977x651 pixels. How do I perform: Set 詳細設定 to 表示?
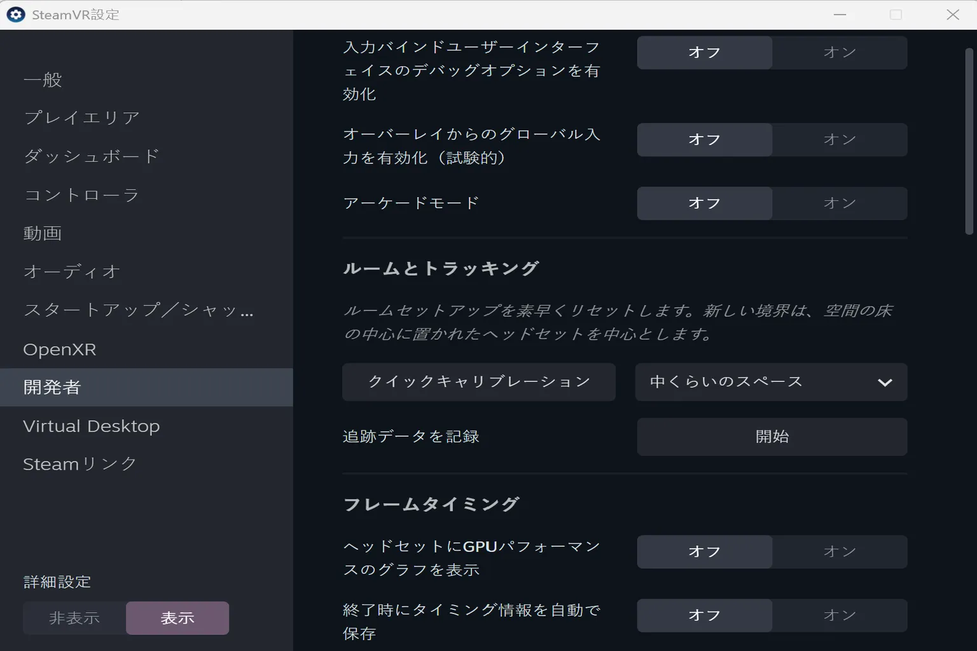[177, 618]
